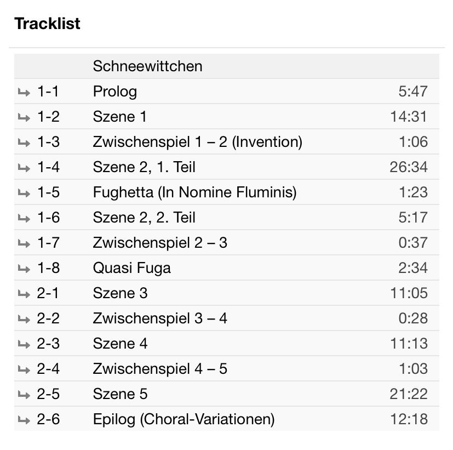Select the Szene 1 track title
The image size is (453, 450).
[x=119, y=117]
